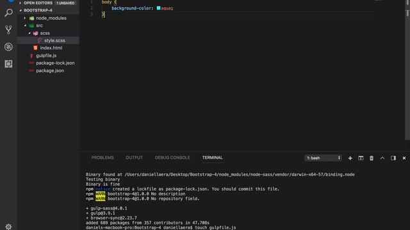
Task: Collapse the src folder arrow
Action: (x=25, y=26)
